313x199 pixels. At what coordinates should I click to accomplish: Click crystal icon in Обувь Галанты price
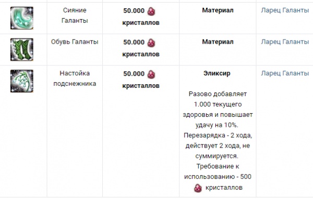151,43
